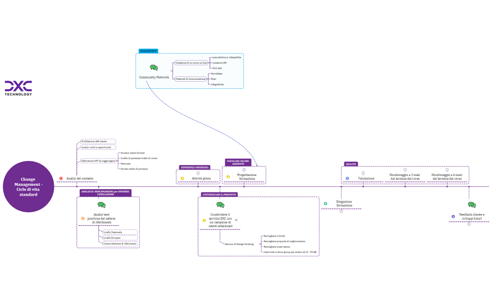Select the green chat icon in the benchmarking box

pos(101,204)
